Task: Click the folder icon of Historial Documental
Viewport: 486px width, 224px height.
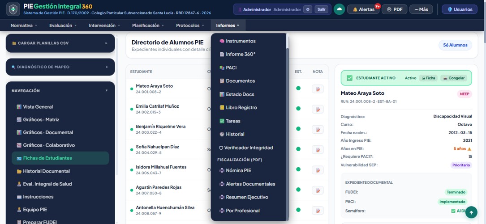Action: [19, 171]
